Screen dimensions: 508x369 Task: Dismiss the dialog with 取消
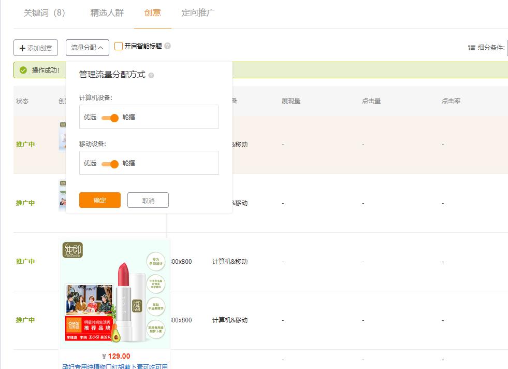[148, 200]
